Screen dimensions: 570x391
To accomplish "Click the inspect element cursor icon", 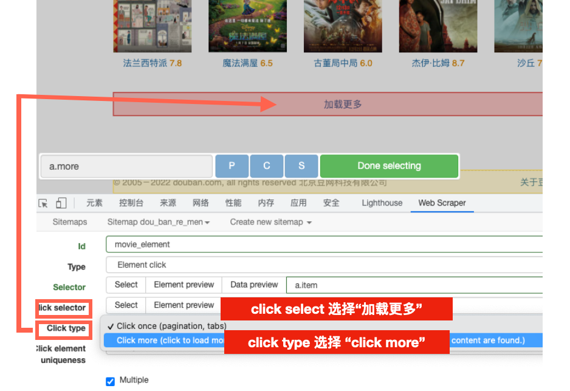I will (43, 203).
